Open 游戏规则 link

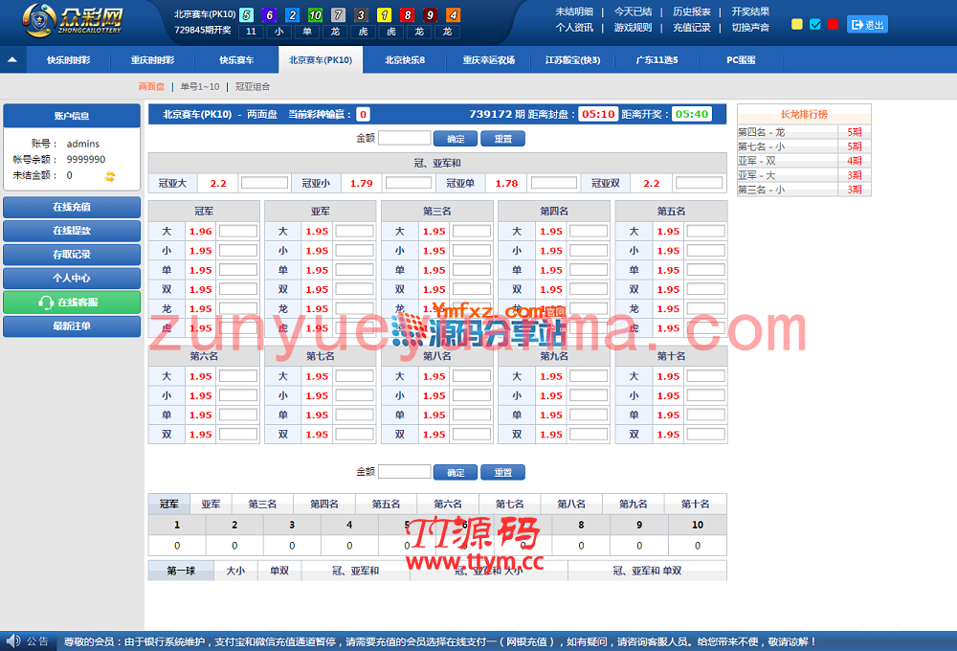pos(633,28)
